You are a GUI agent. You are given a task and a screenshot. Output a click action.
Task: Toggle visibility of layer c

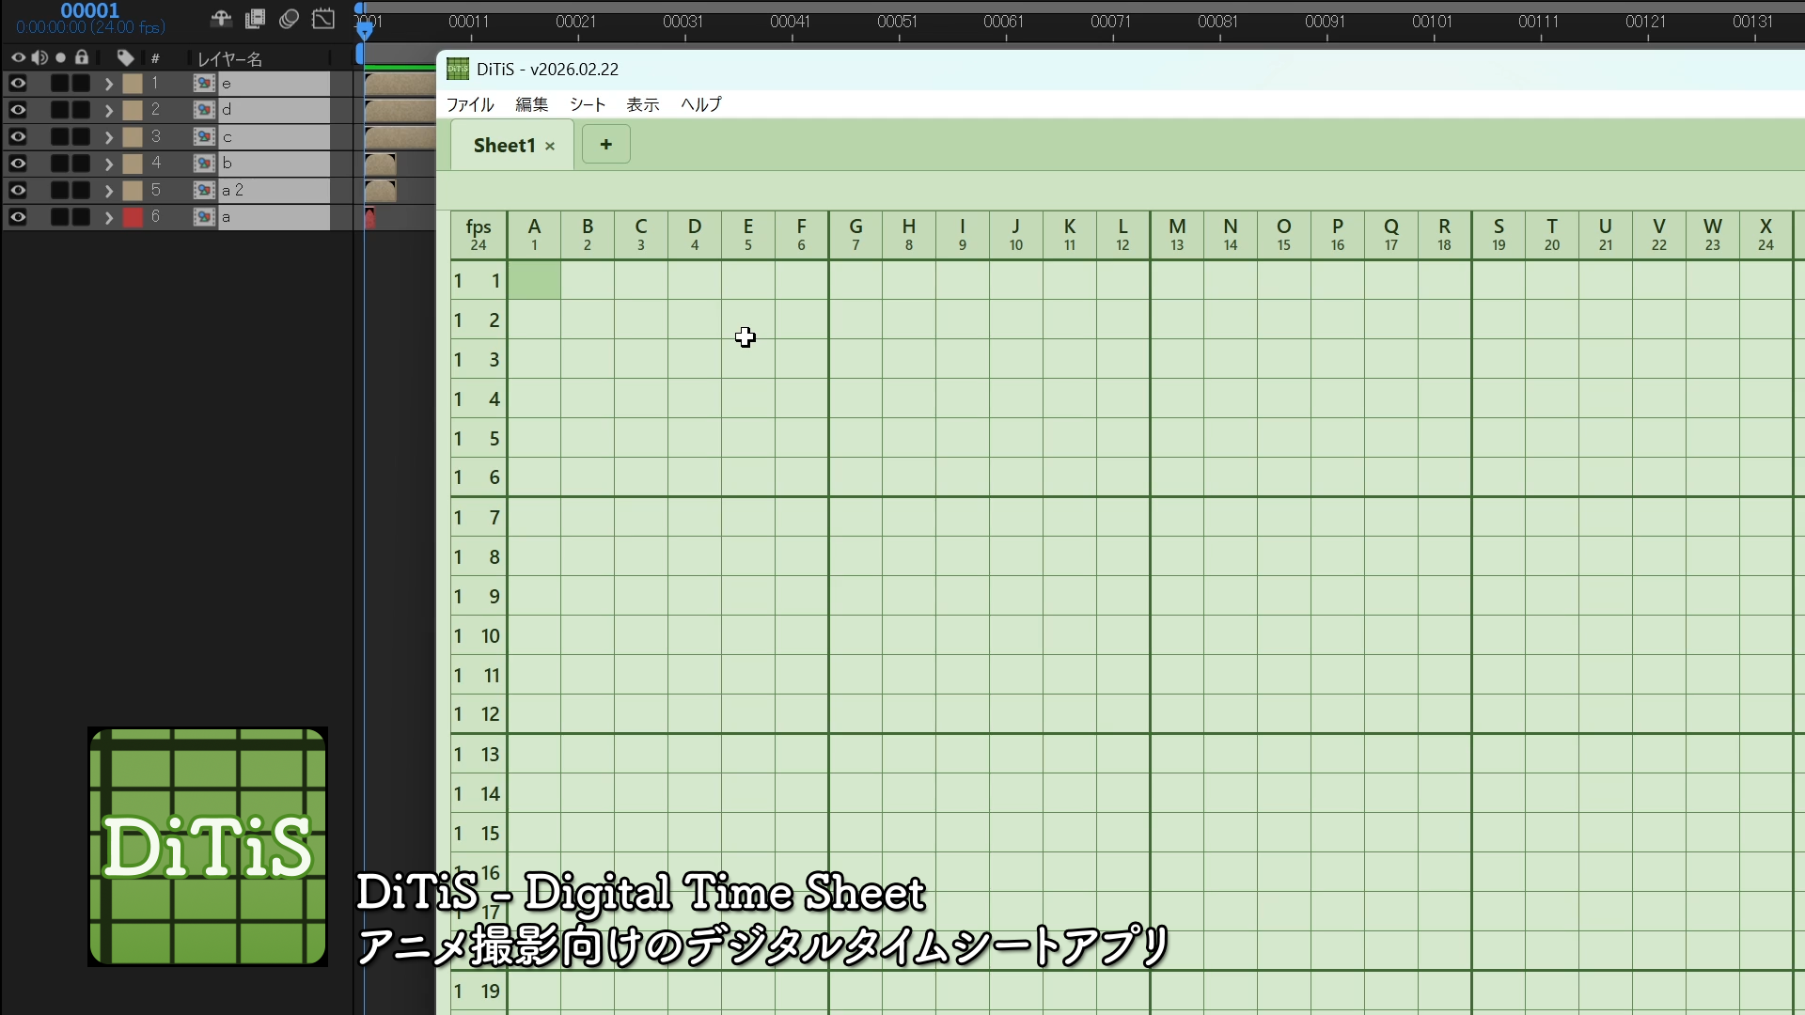18,137
